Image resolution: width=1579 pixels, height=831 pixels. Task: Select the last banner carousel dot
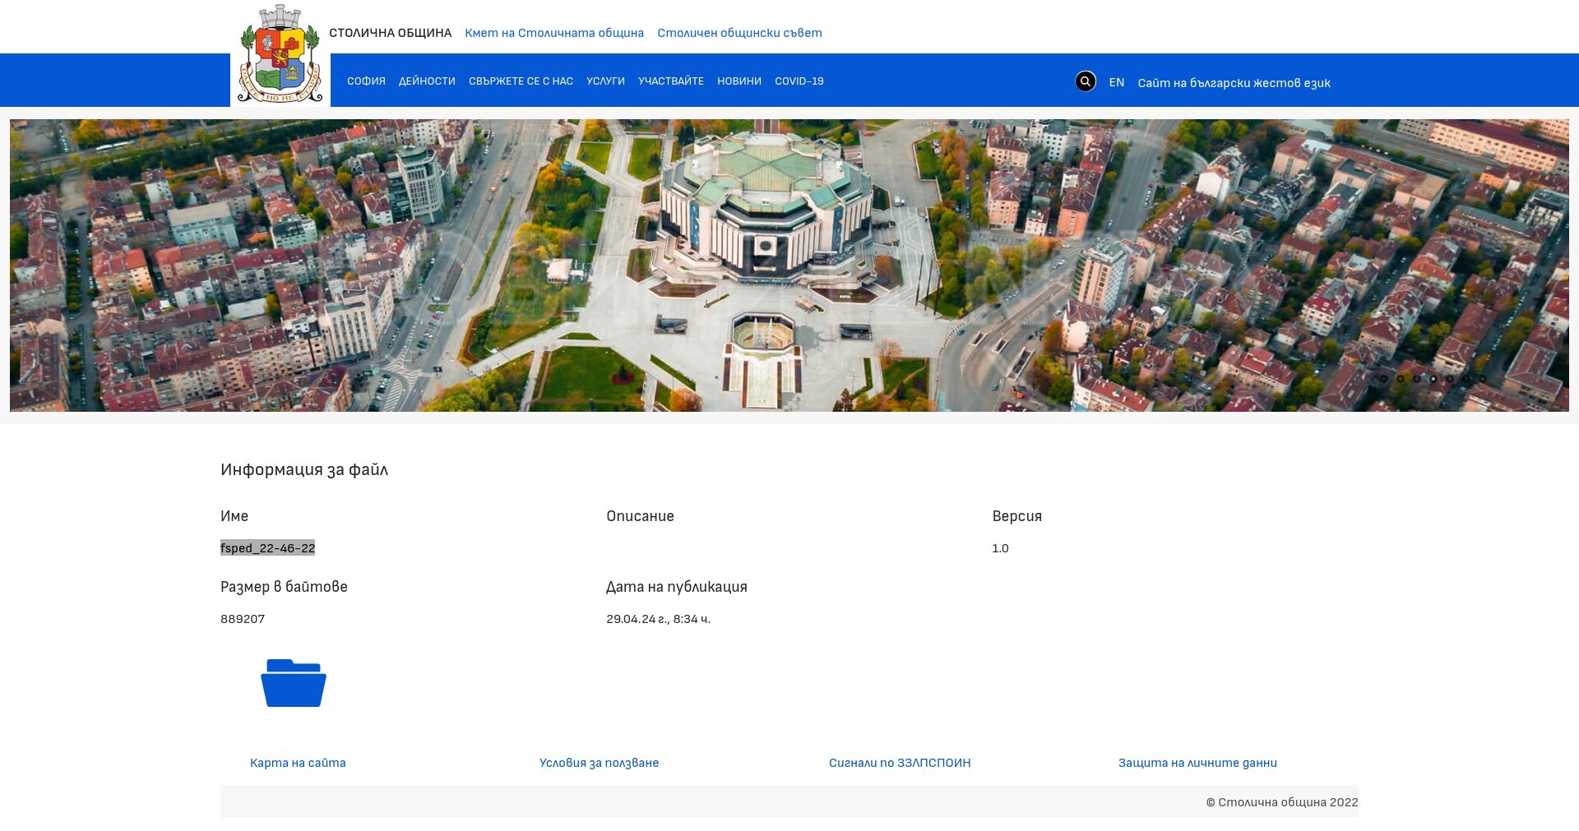pos(1483,379)
